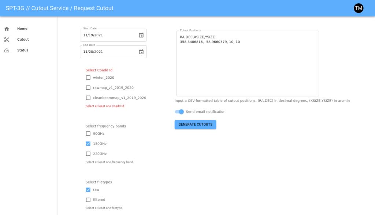This screenshot has height=215, width=375.
Task: Click the CSV-formatted table helper text
Action: [x=262, y=101]
